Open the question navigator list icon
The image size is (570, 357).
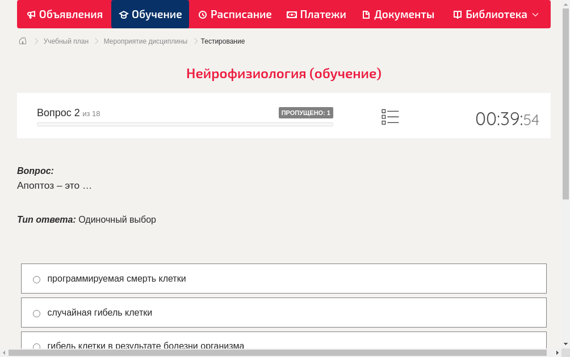click(x=390, y=117)
